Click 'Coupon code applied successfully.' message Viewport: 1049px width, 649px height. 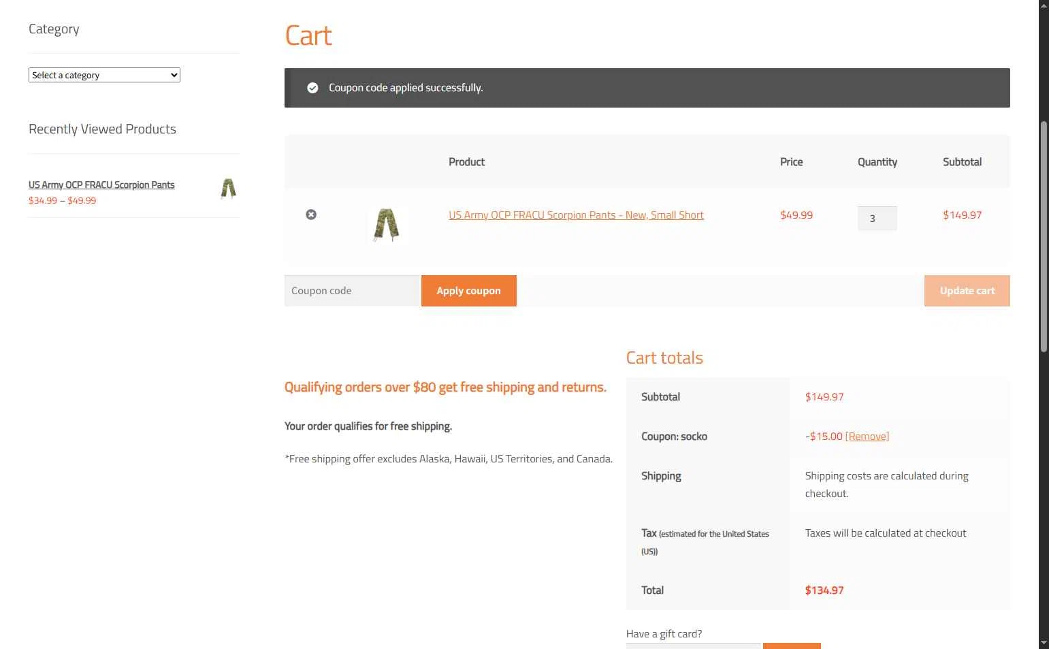pyautogui.click(x=406, y=88)
